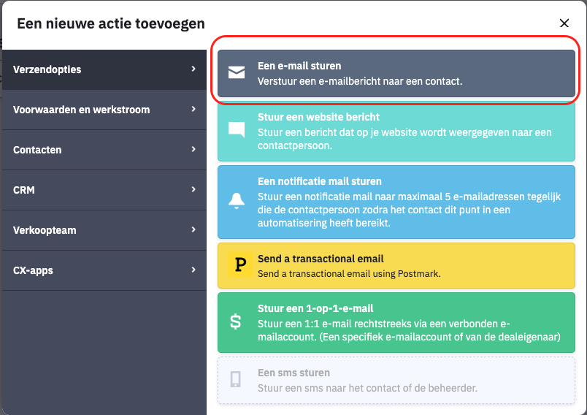Choose 'Een sms sturen' action
The height and width of the screenshot is (415, 587).
point(396,380)
